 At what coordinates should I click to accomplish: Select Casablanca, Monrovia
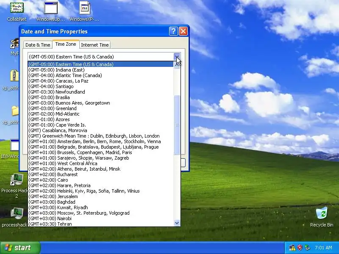tap(101, 130)
